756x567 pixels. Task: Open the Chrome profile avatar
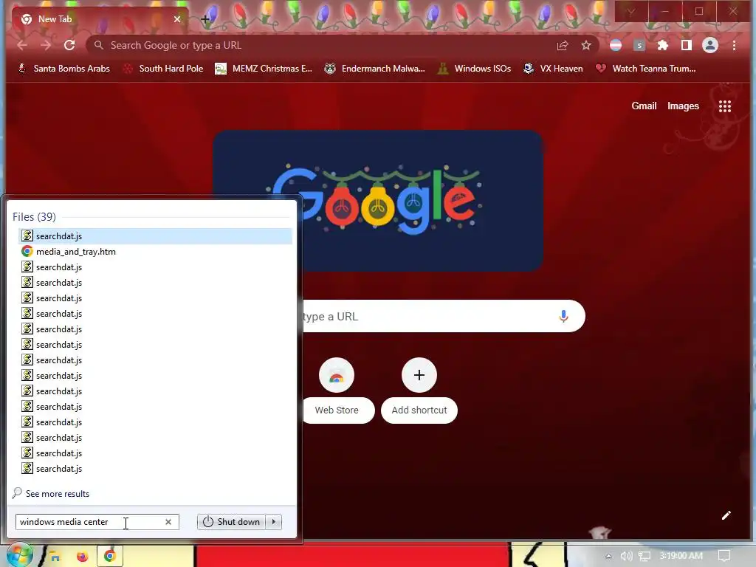pyautogui.click(x=709, y=45)
